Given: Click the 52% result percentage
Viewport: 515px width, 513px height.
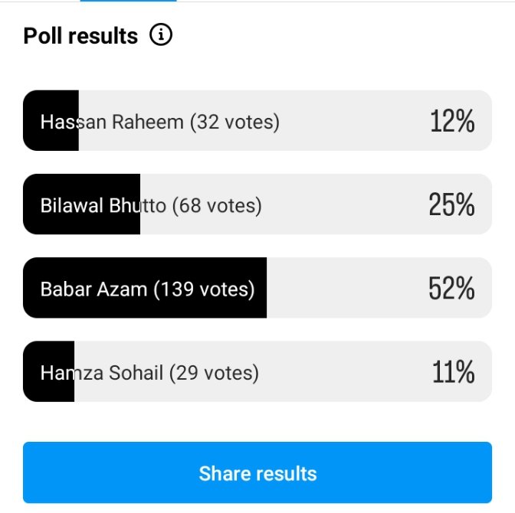Looking at the screenshot, I should 451,289.
